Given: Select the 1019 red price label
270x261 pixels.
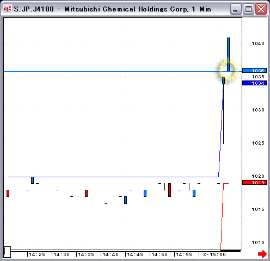Looking at the screenshot, I should click(254, 183).
